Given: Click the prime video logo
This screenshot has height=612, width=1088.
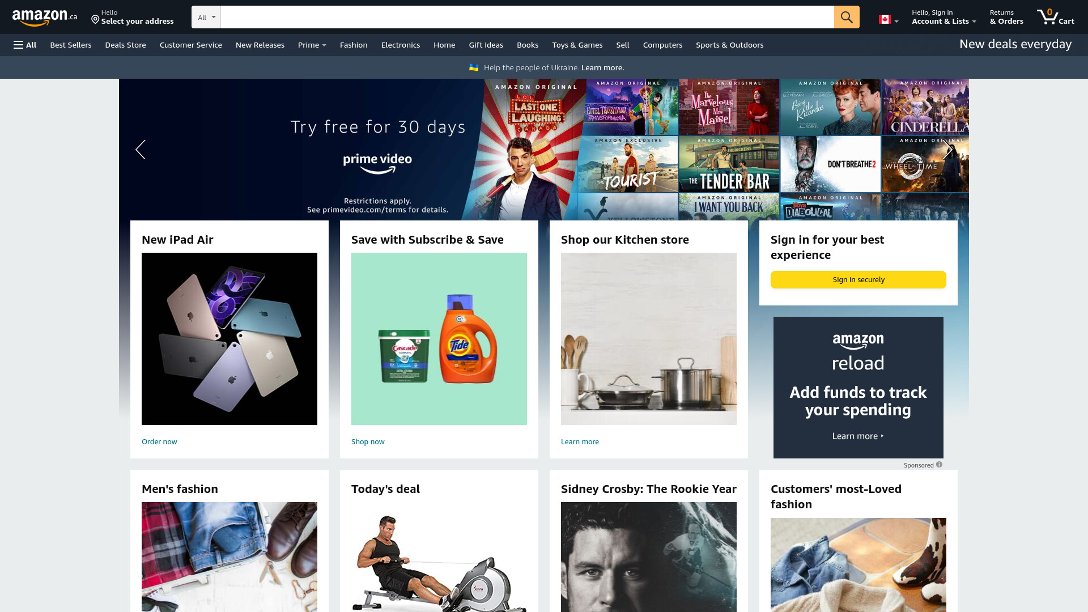Looking at the screenshot, I should point(377,163).
